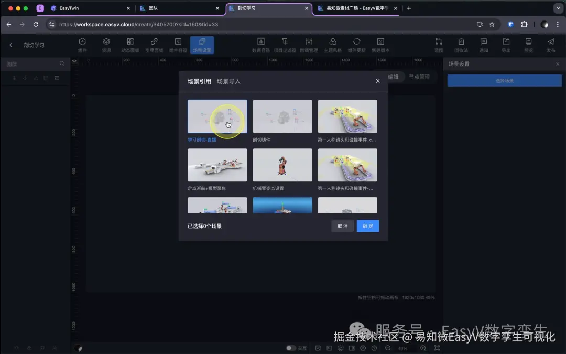
Task: Open the 引用面板 reference panel tool
Action: tap(154, 45)
